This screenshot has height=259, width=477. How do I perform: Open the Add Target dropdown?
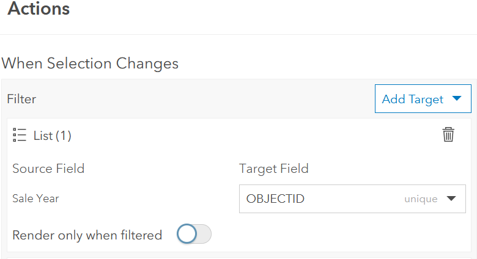pyautogui.click(x=423, y=99)
